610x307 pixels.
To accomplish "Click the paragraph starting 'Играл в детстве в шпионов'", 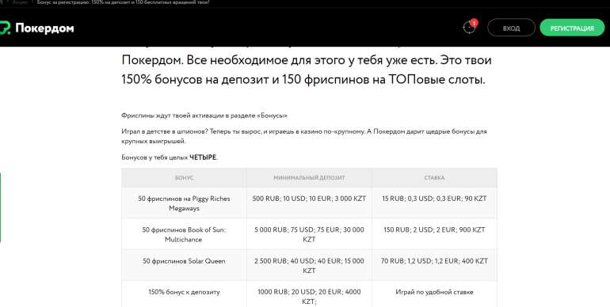I will tap(304, 136).
